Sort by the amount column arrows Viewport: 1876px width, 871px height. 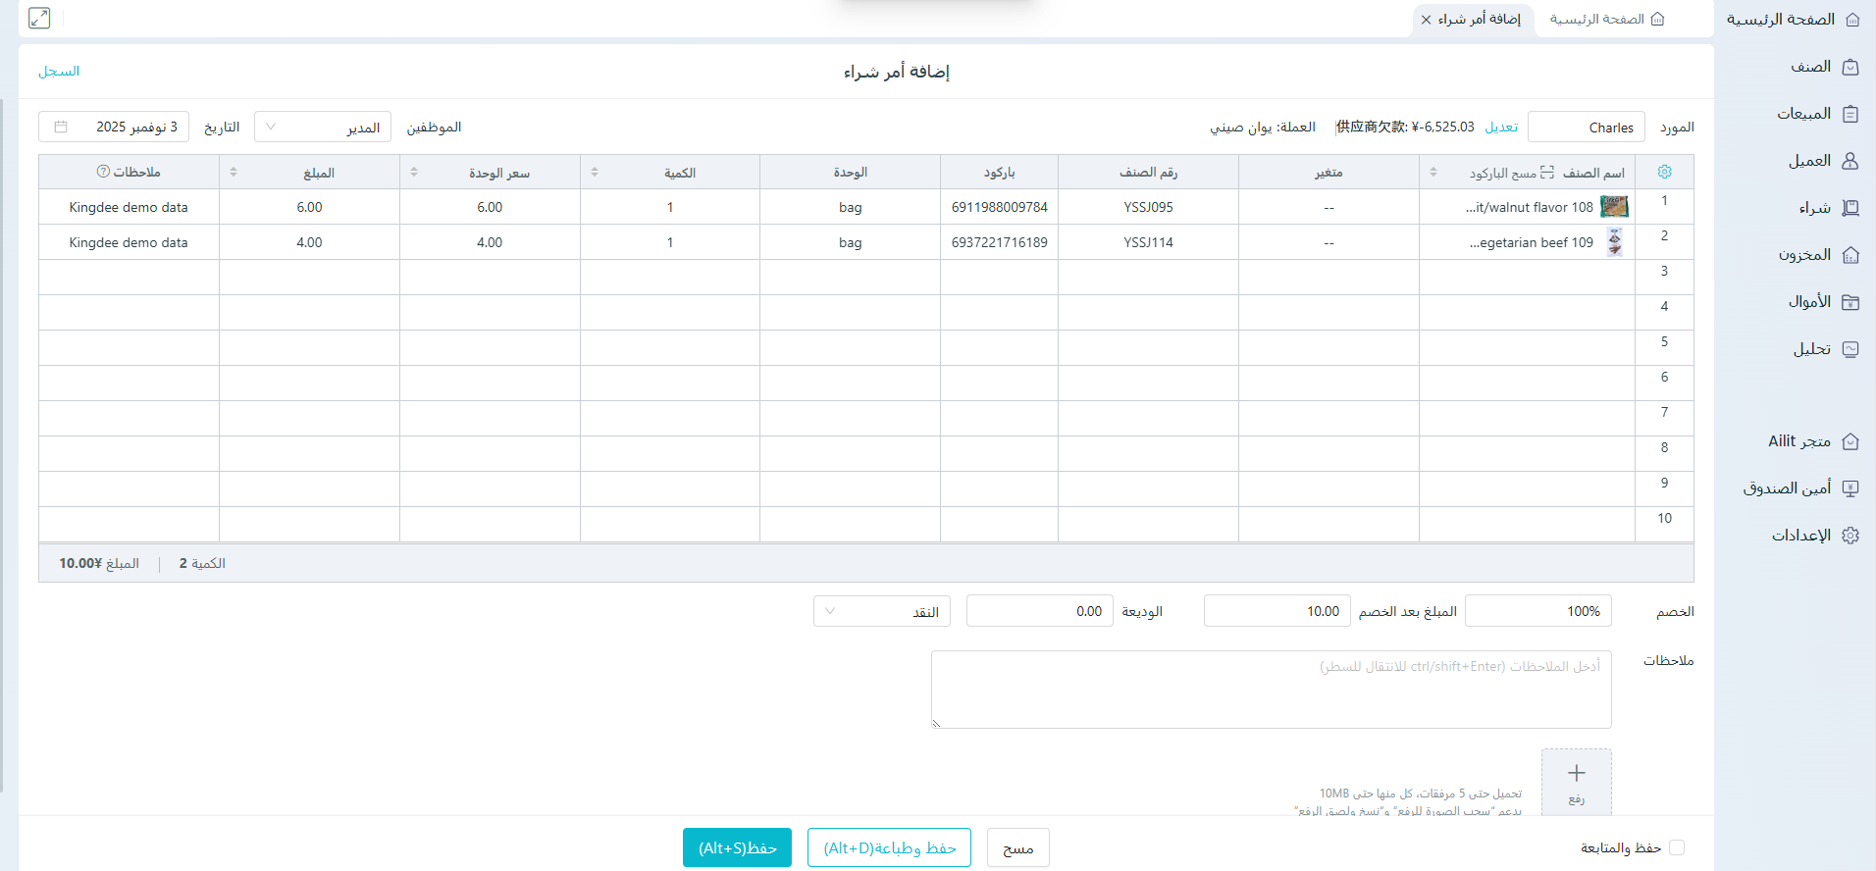(x=234, y=172)
